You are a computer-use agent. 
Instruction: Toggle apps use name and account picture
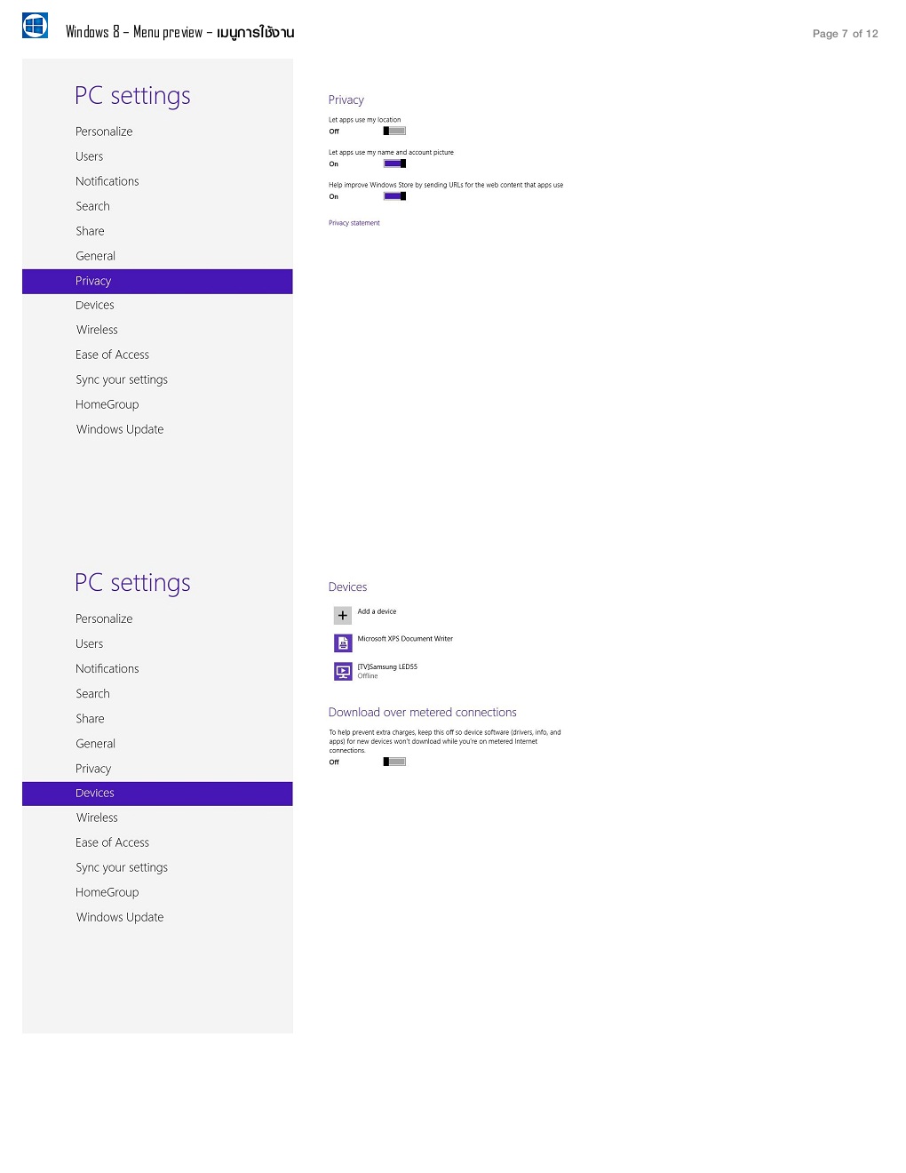pos(394,164)
